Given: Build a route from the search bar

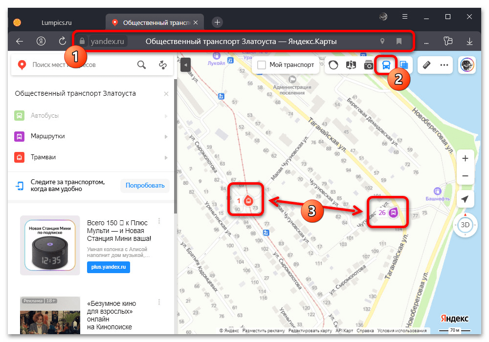Looking at the screenshot, I should 163,65.
